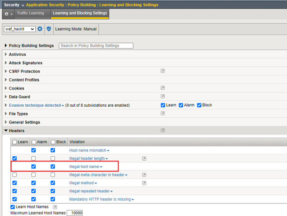Open the waf_hackit policy dropdown
287x216 pixels.
(x=20, y=29)
